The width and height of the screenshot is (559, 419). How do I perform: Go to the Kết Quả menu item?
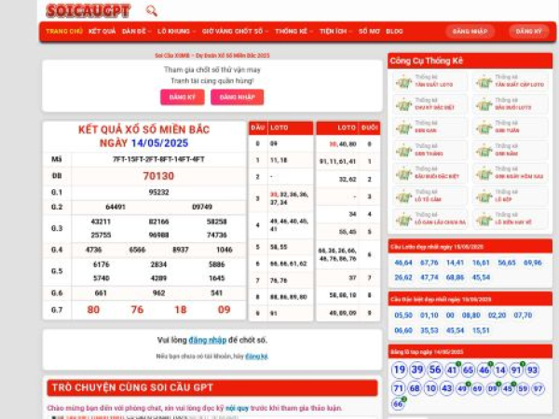(102, 31)
